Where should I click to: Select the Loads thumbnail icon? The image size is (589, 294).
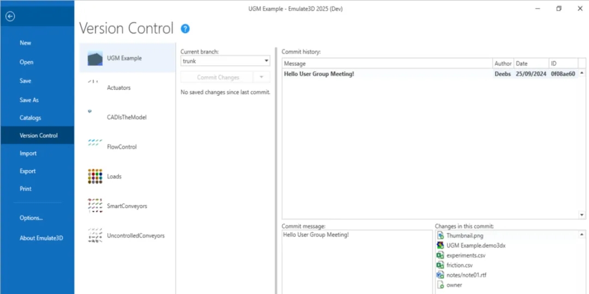click(x=95, y=176)
